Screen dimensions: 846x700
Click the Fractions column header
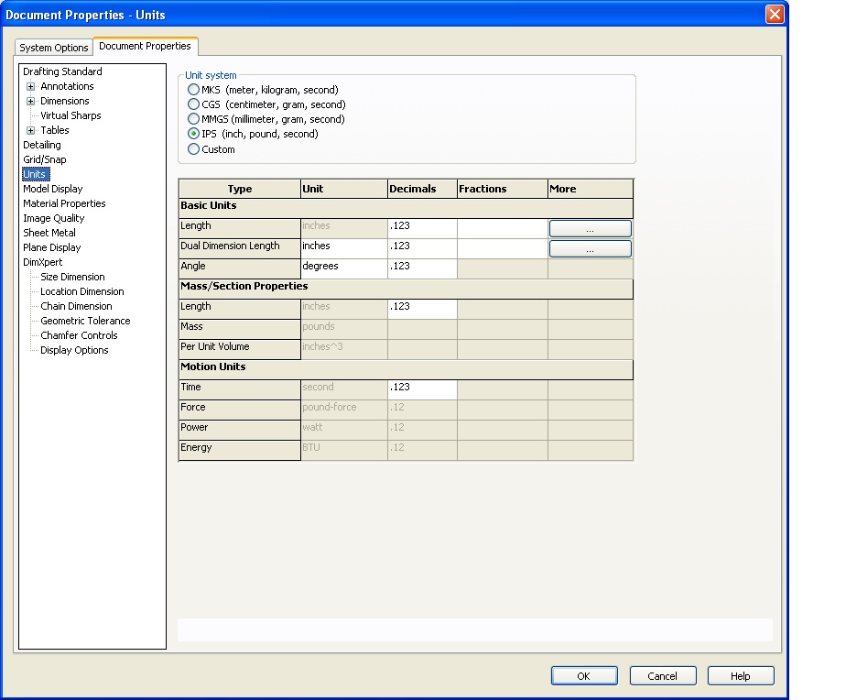(x=503, y=189)
